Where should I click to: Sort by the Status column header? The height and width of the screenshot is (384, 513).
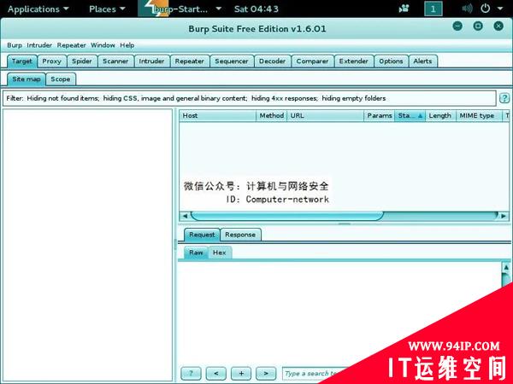coord(410,115)
